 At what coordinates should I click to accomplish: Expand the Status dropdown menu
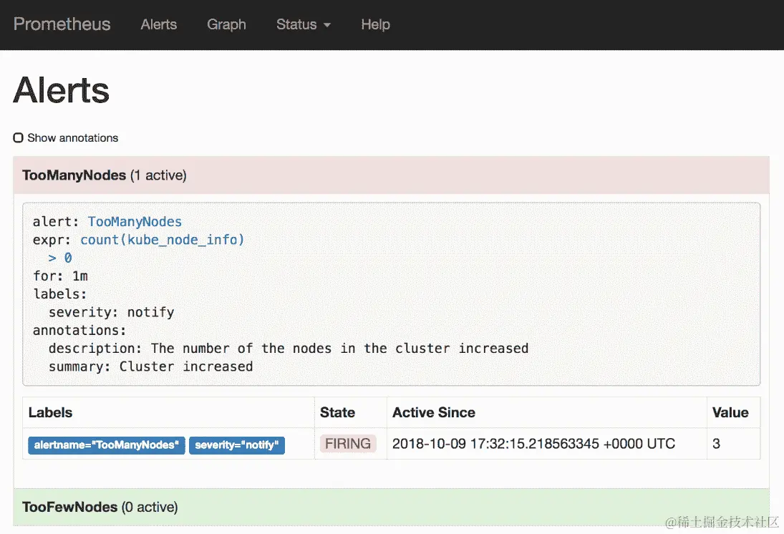click(303, 24)
